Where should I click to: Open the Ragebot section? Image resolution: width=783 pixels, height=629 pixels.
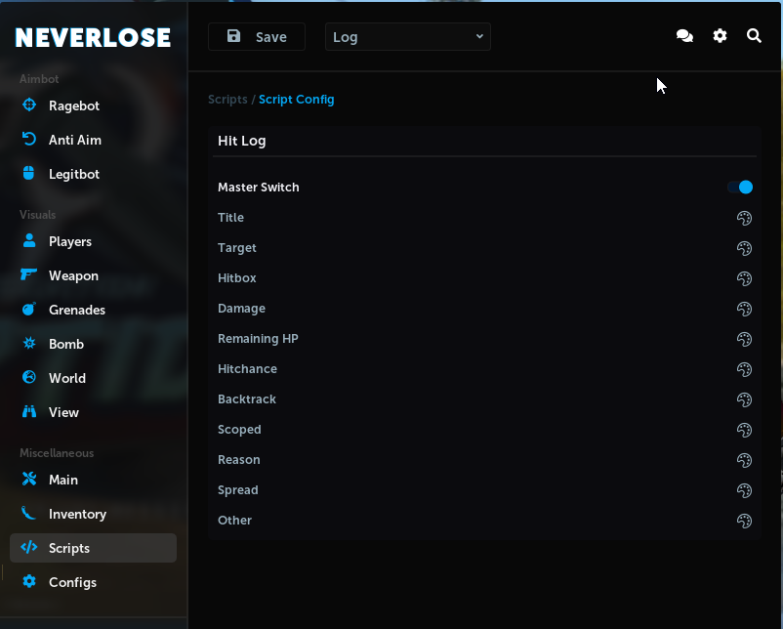[x=73, y=105]
